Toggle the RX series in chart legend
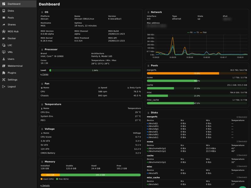The height and width of the screenshot is (188, 251). [x=190, y=32]
